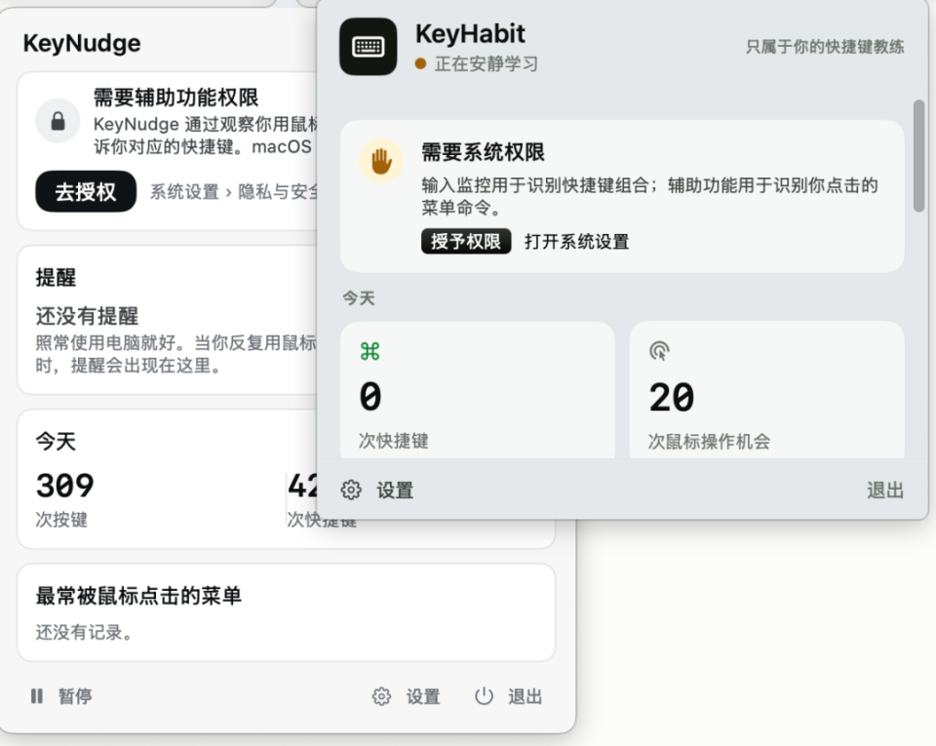Image resolution: width=936 pixels, height=746 pixels.
Task: Click 次快捷键 label in KeyHabit card
Action: pyautogui.click(x=393, y=441)
